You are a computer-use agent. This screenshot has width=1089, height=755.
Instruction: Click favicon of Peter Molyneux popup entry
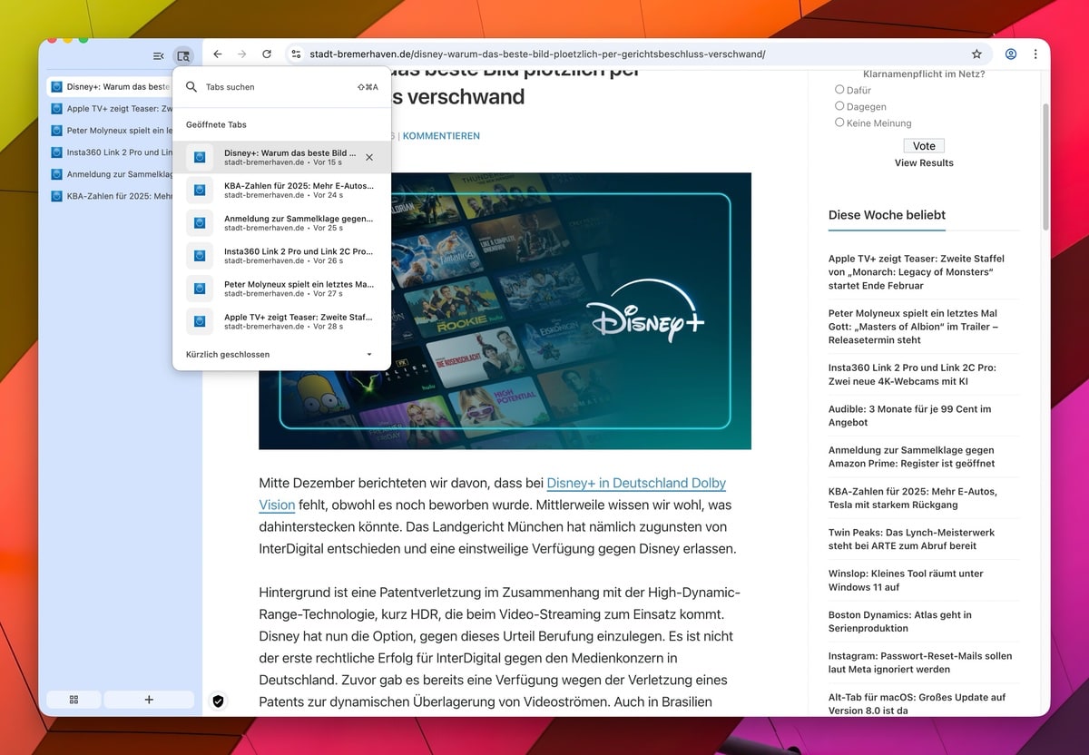click(x=200, y=288)
